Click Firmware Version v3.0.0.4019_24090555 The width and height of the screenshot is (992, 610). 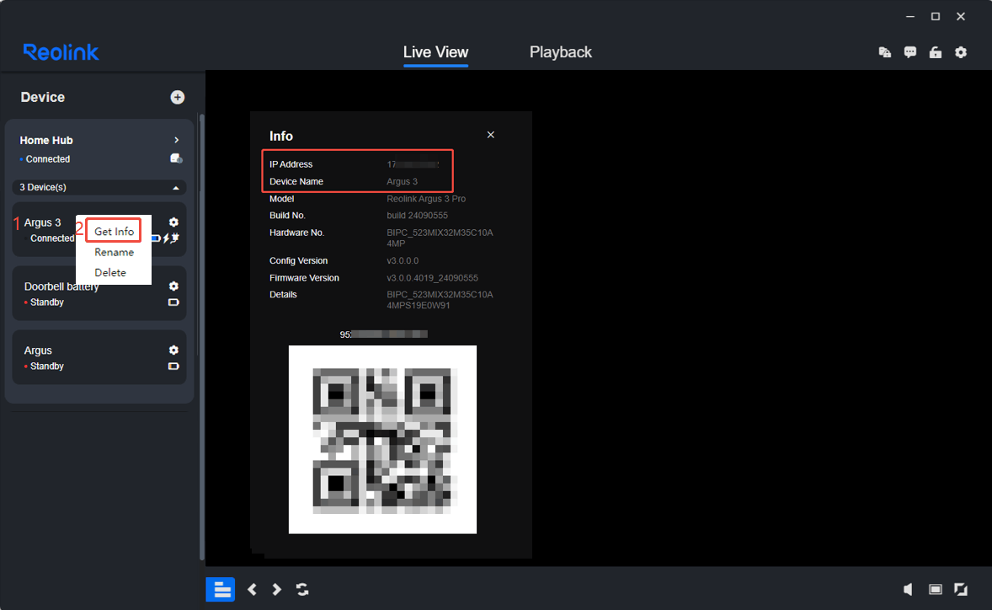[432, 278]
